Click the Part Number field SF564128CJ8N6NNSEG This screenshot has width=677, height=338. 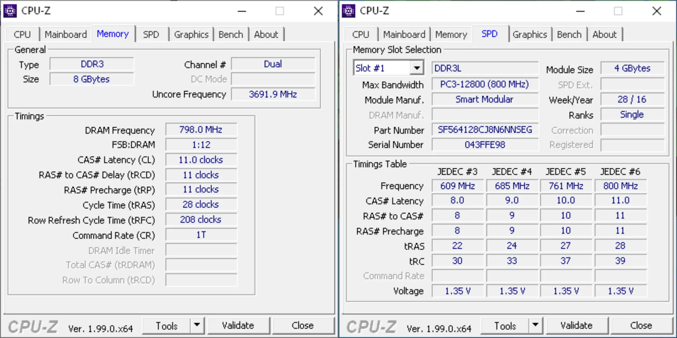pyautogui.click(x=485, y=130)
